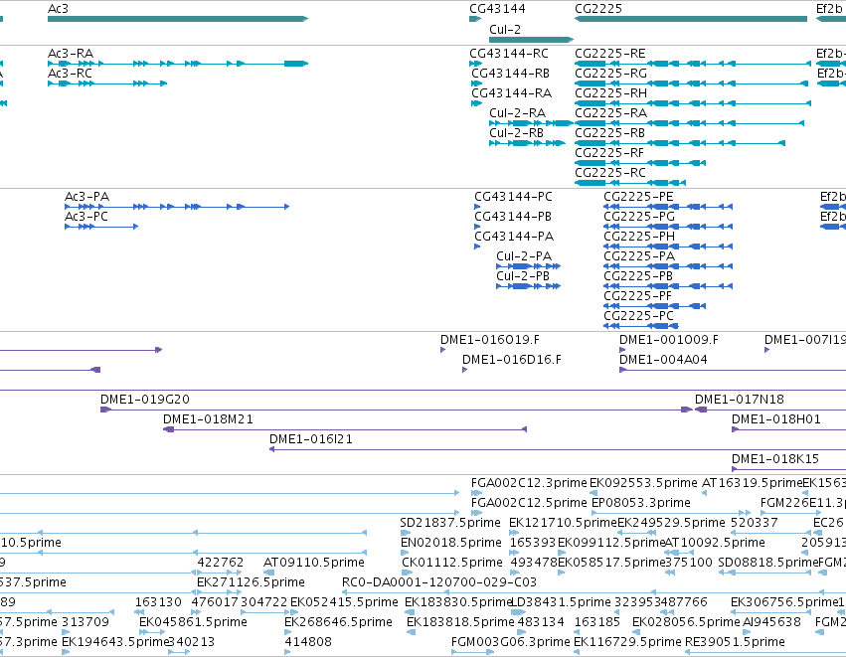Click EST label 414808
846x657 pixels.
click(x=308, y=643)
